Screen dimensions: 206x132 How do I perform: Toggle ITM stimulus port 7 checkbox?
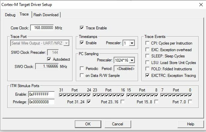tap(162, 95)
